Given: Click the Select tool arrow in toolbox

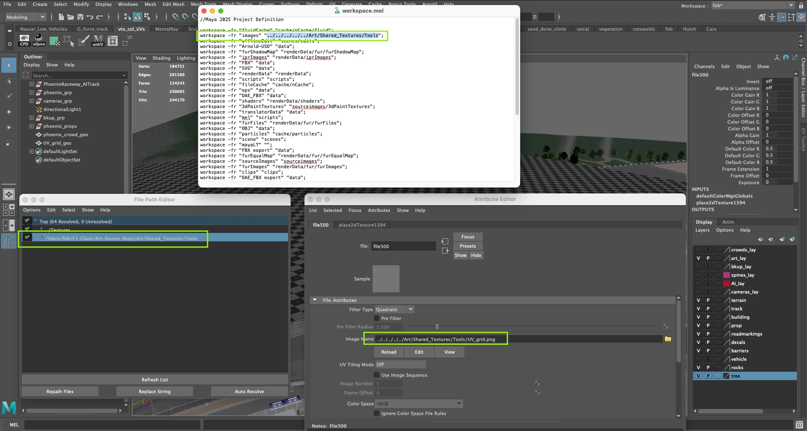Looking at the screenshot, I should [9, 66].
